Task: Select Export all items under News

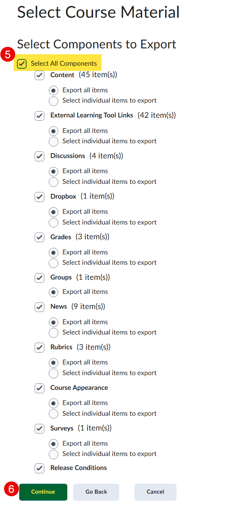Action: click(54, 322)
